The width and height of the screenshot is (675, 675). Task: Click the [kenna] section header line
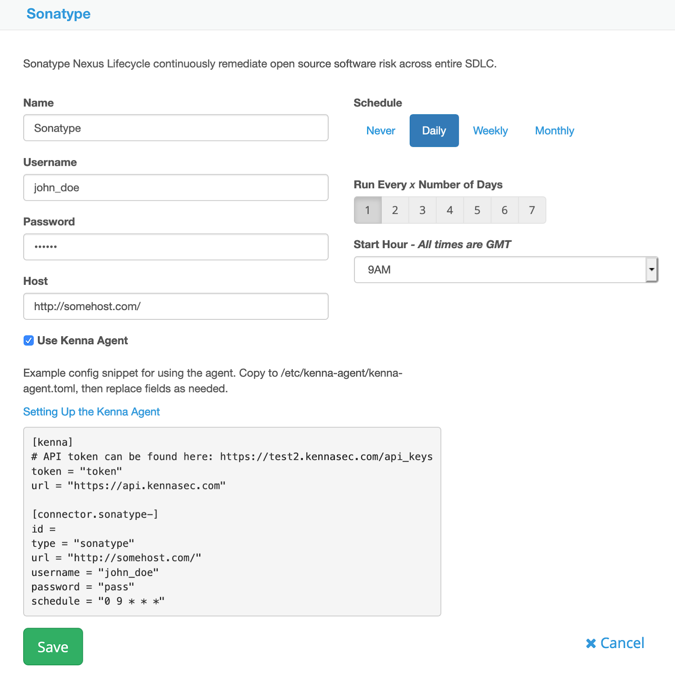pos(52,442)
